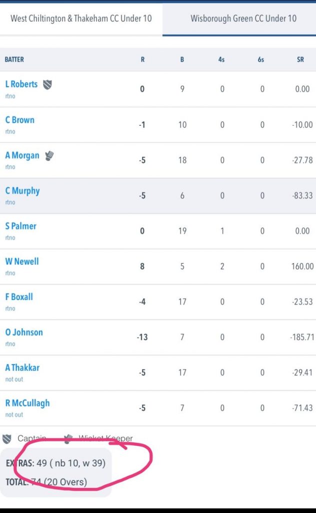Click wicket keeper glove icon beside A Morgan
The image size is (316, 513).
pos(49,155)
